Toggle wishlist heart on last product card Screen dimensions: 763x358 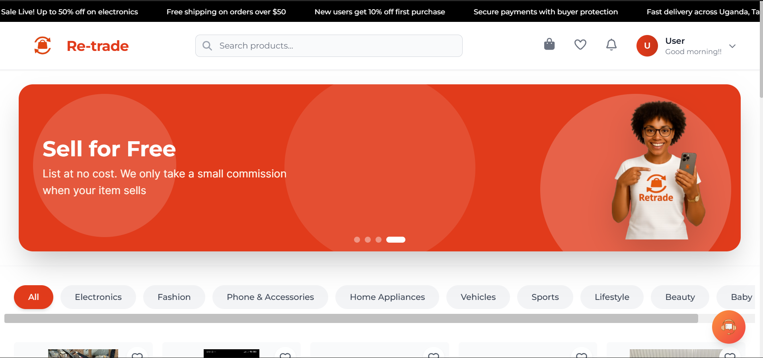[x=730, y=355]
